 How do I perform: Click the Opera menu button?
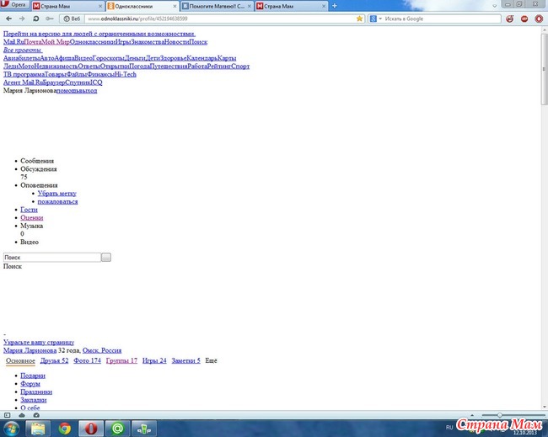coord(14,5)
